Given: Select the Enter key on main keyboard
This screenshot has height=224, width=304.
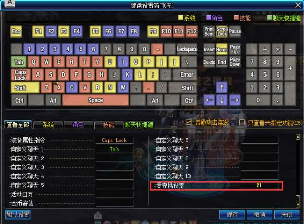Looking at the screenshot, I should point(186,74).
